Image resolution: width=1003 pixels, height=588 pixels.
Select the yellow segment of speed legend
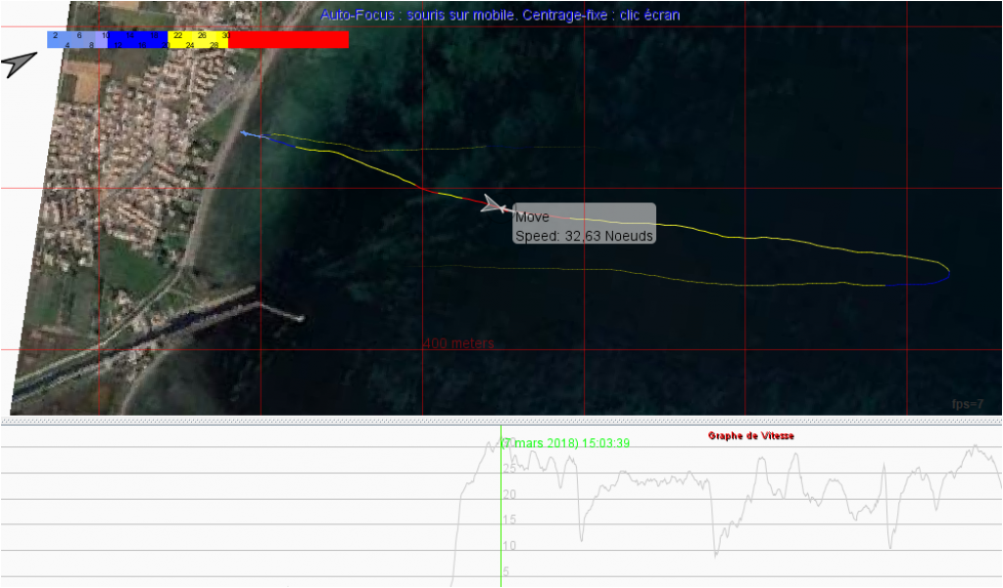tap(198, 39)
